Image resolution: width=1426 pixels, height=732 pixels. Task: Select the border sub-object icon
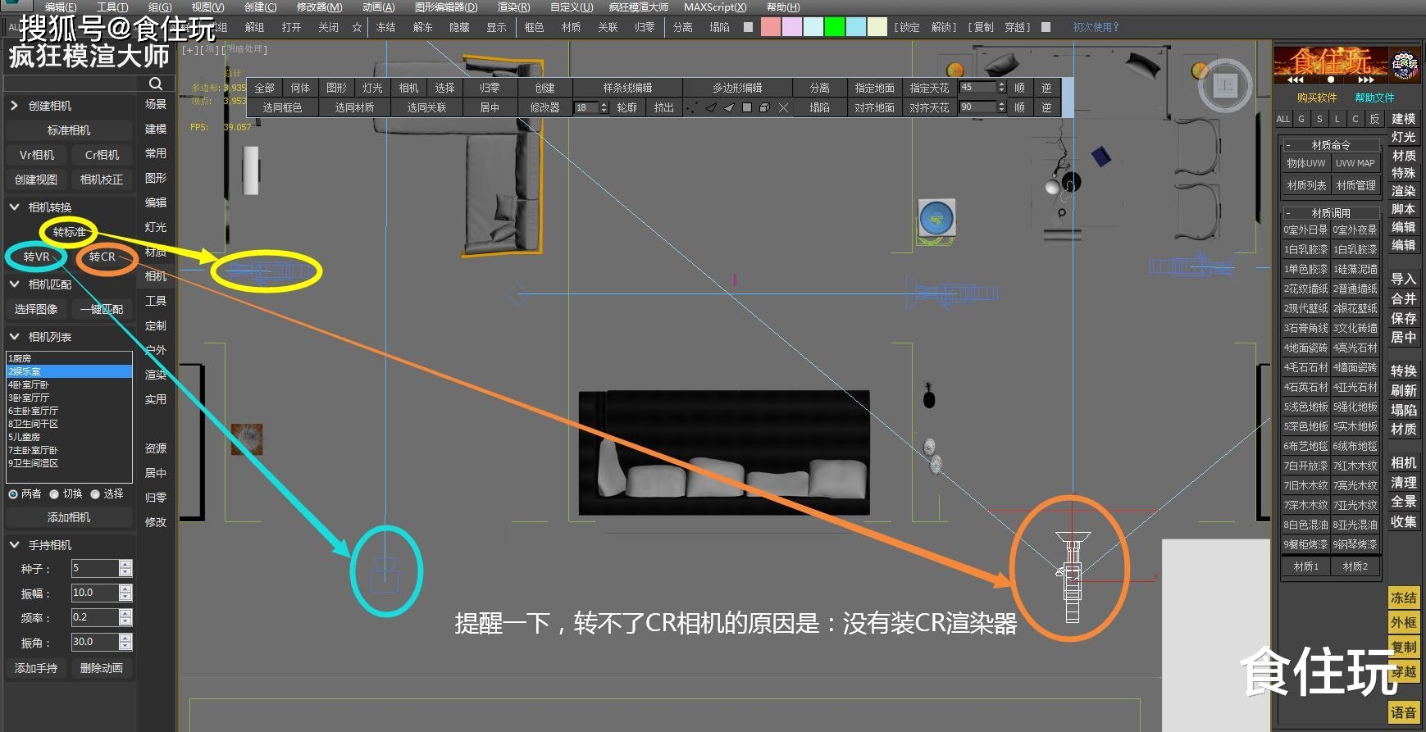pos(728,107)
